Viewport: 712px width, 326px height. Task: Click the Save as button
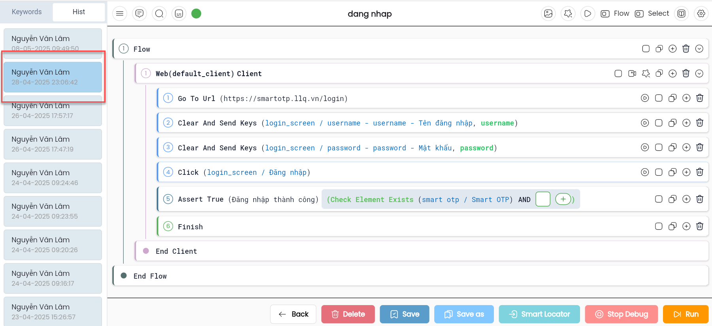pos(464,314)
